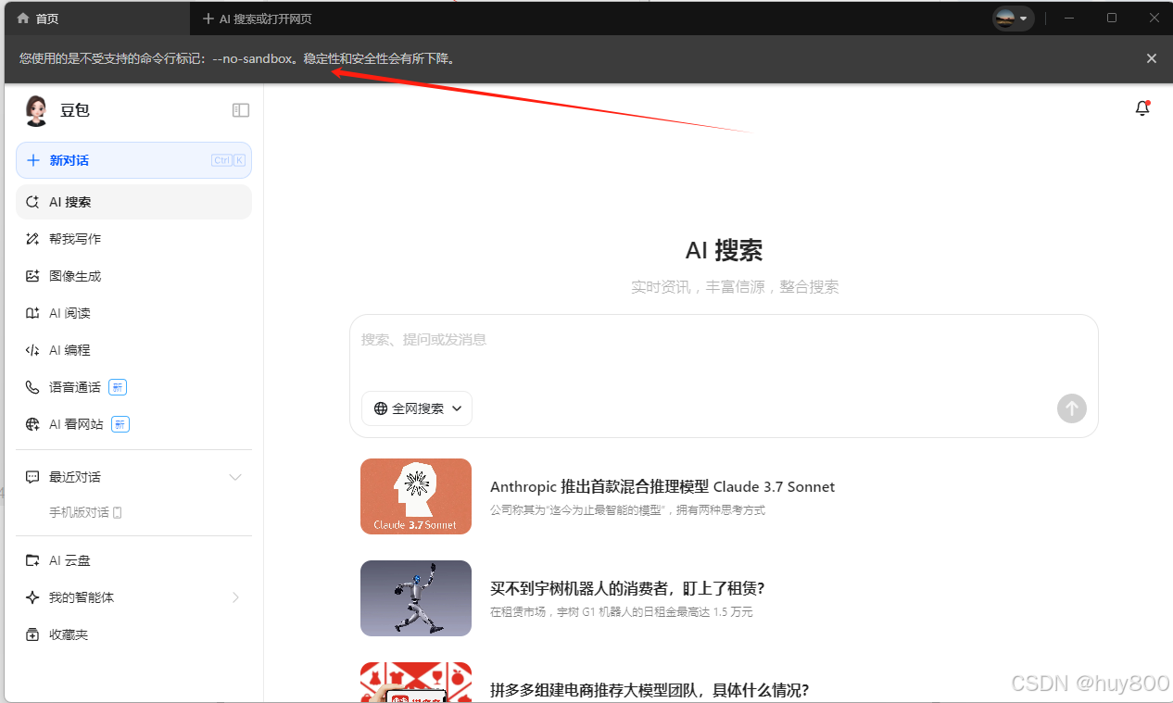Click the AI 搜索 sidebar icon
The height and width of the screenshot is (703, 1173).
[x=32, y=202]
